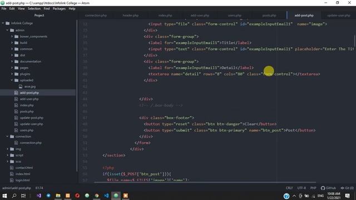356x200 pixels.
Task: Open index.html in the project tree
Action: point(23,174)
